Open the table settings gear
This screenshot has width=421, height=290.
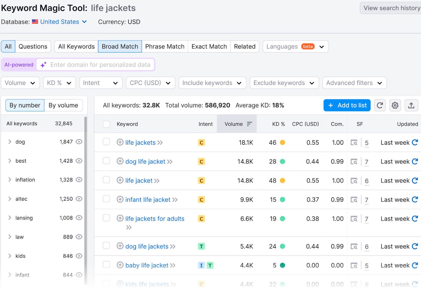(395, 105)
